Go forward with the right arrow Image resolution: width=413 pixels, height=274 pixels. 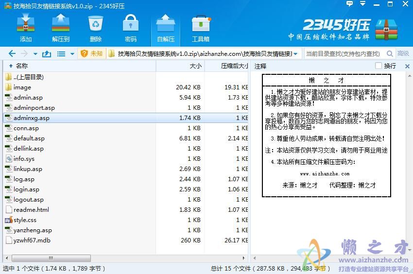pyautogui.click(x=24, y=54)
